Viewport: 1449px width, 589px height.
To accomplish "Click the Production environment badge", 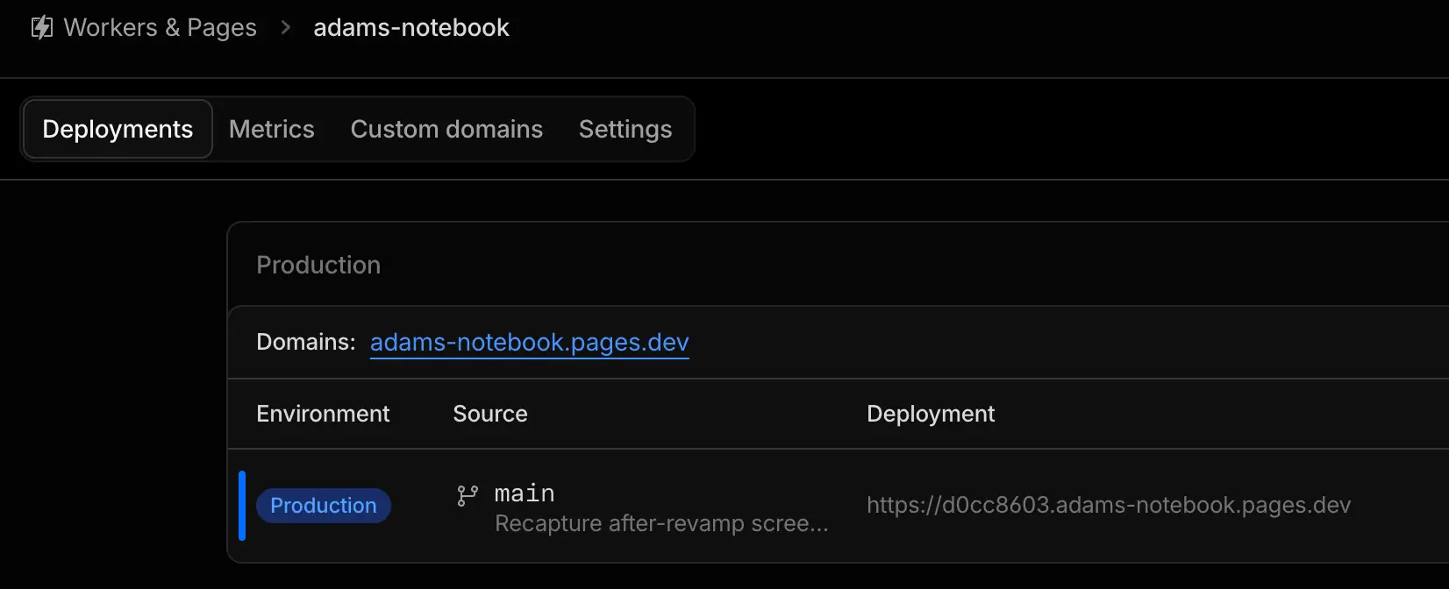I will (x=324, y=506).
